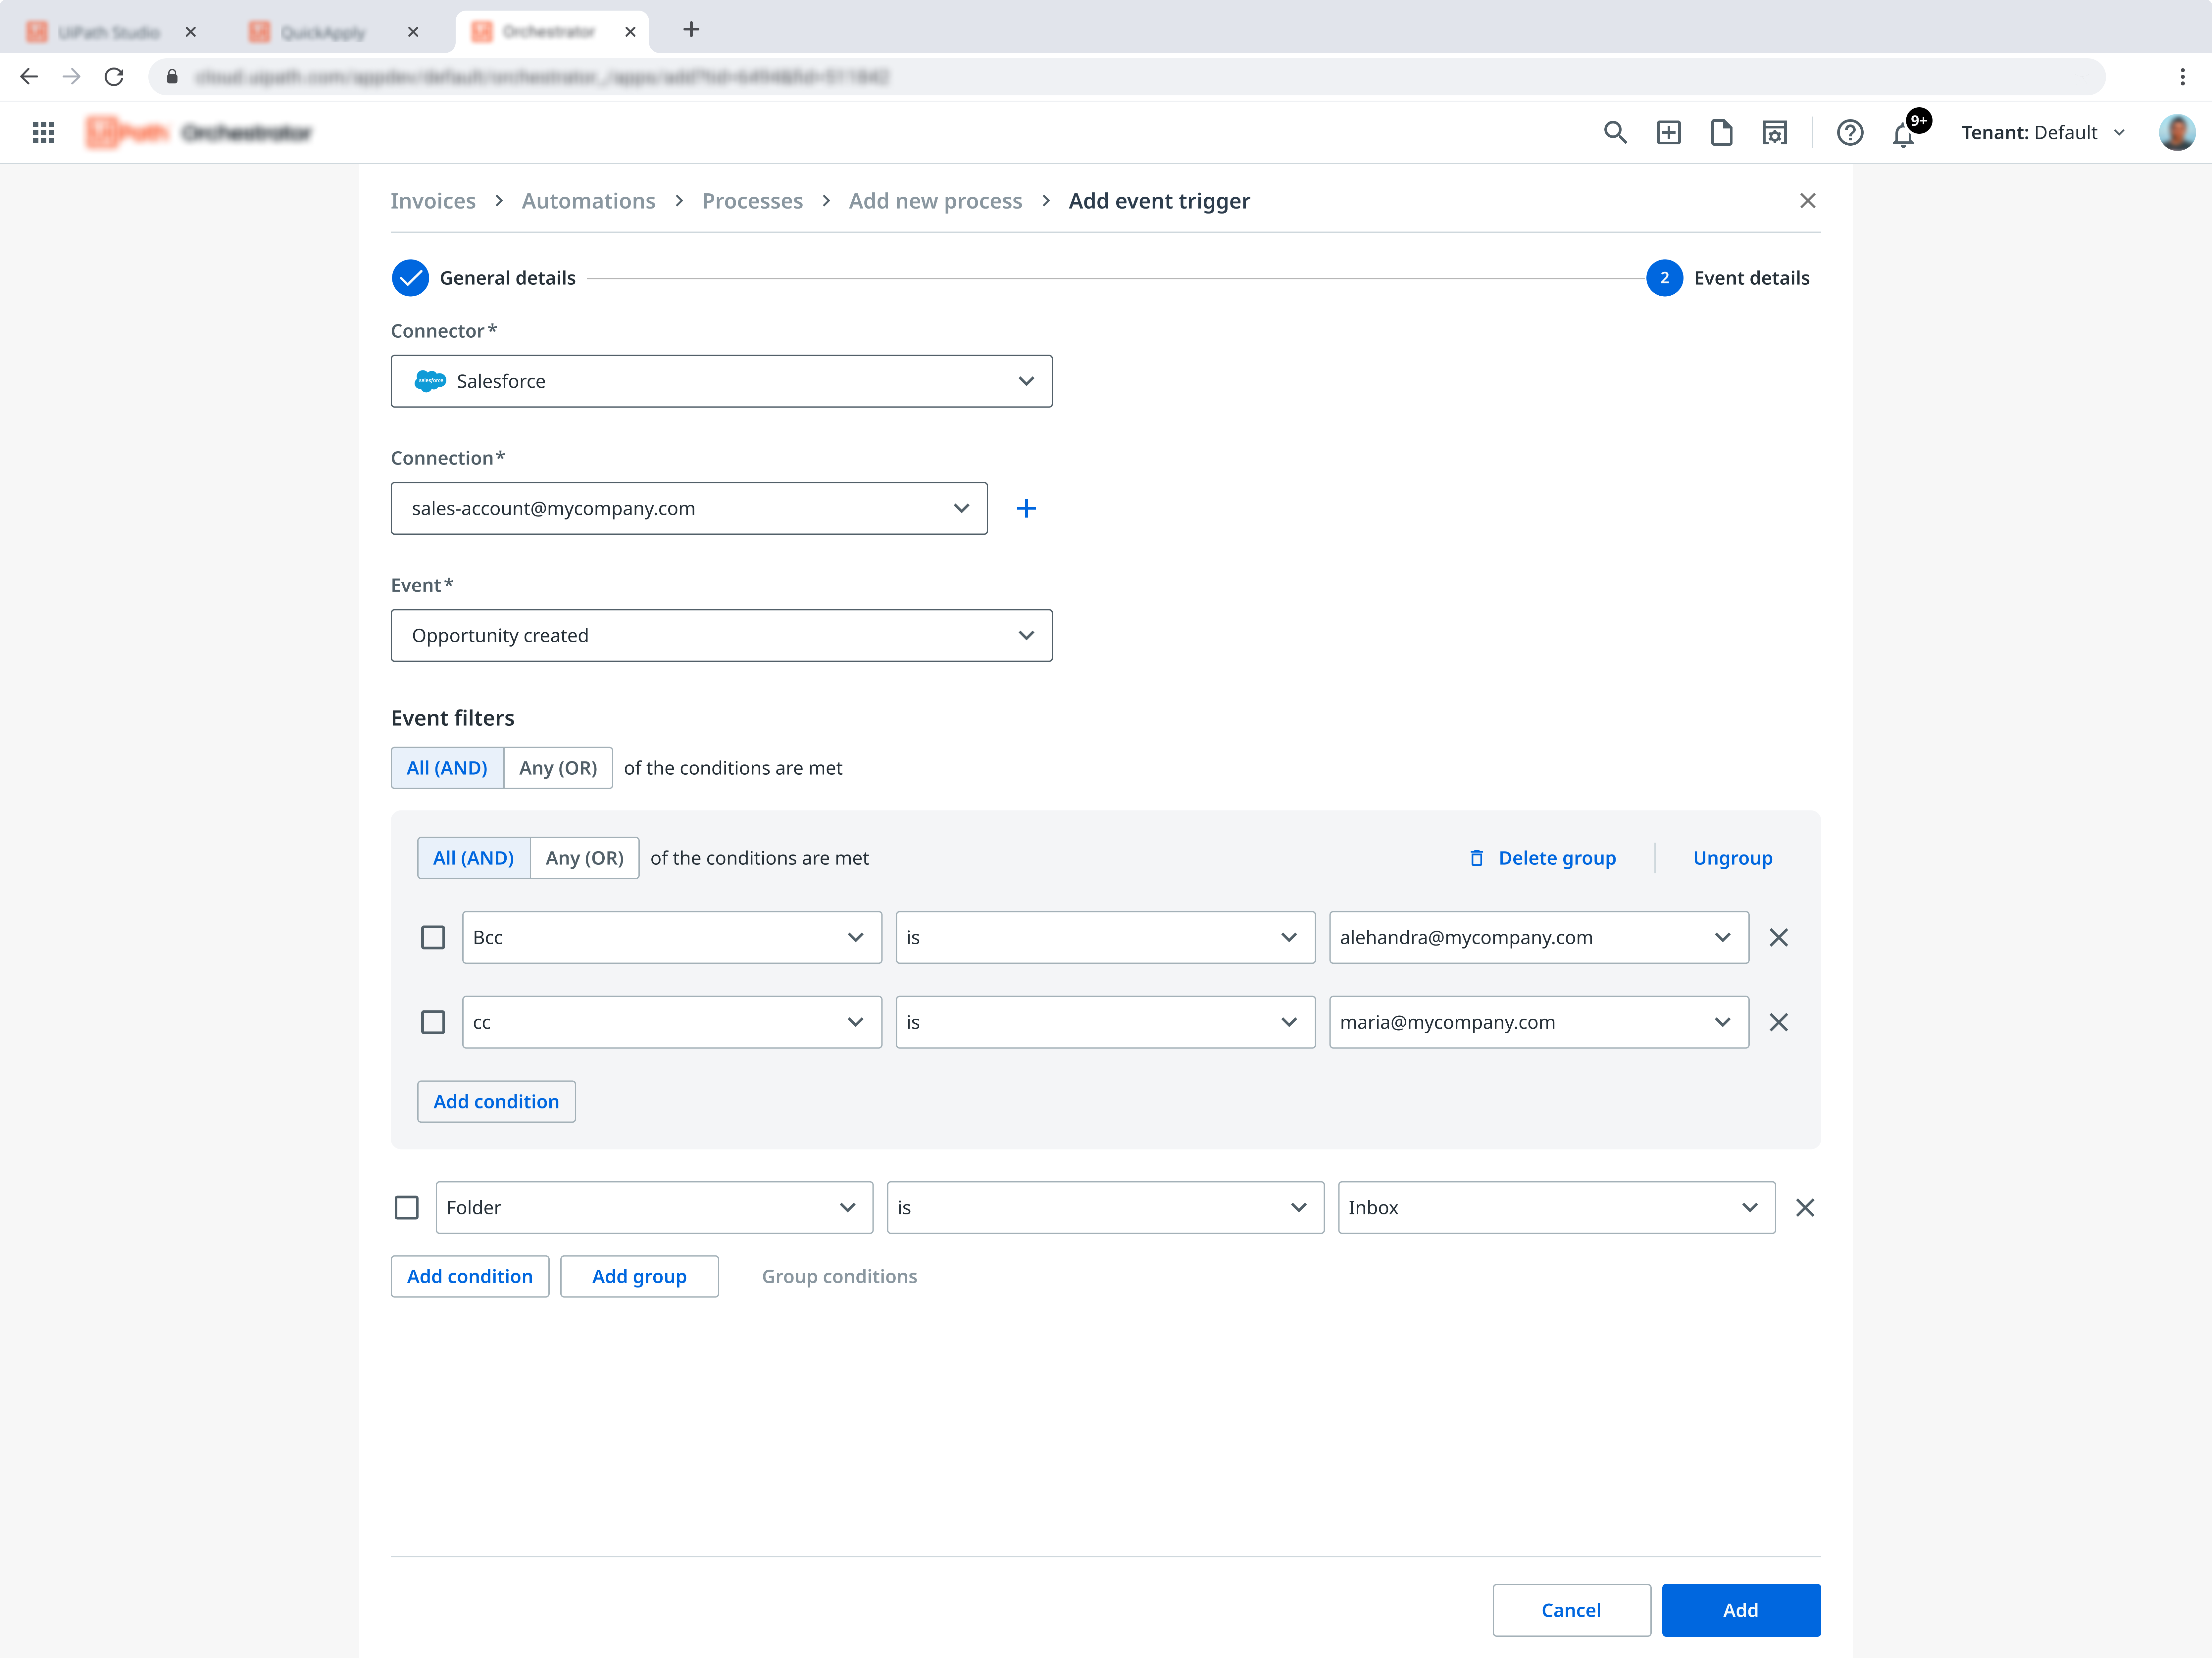Check the cc condition checkbox
The width and height of the screenshot is (2212, 1658).
point(433,1022)
